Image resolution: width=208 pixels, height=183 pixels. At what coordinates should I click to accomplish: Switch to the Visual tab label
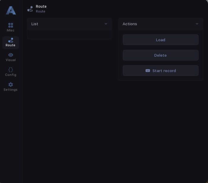tap(11, 60)
